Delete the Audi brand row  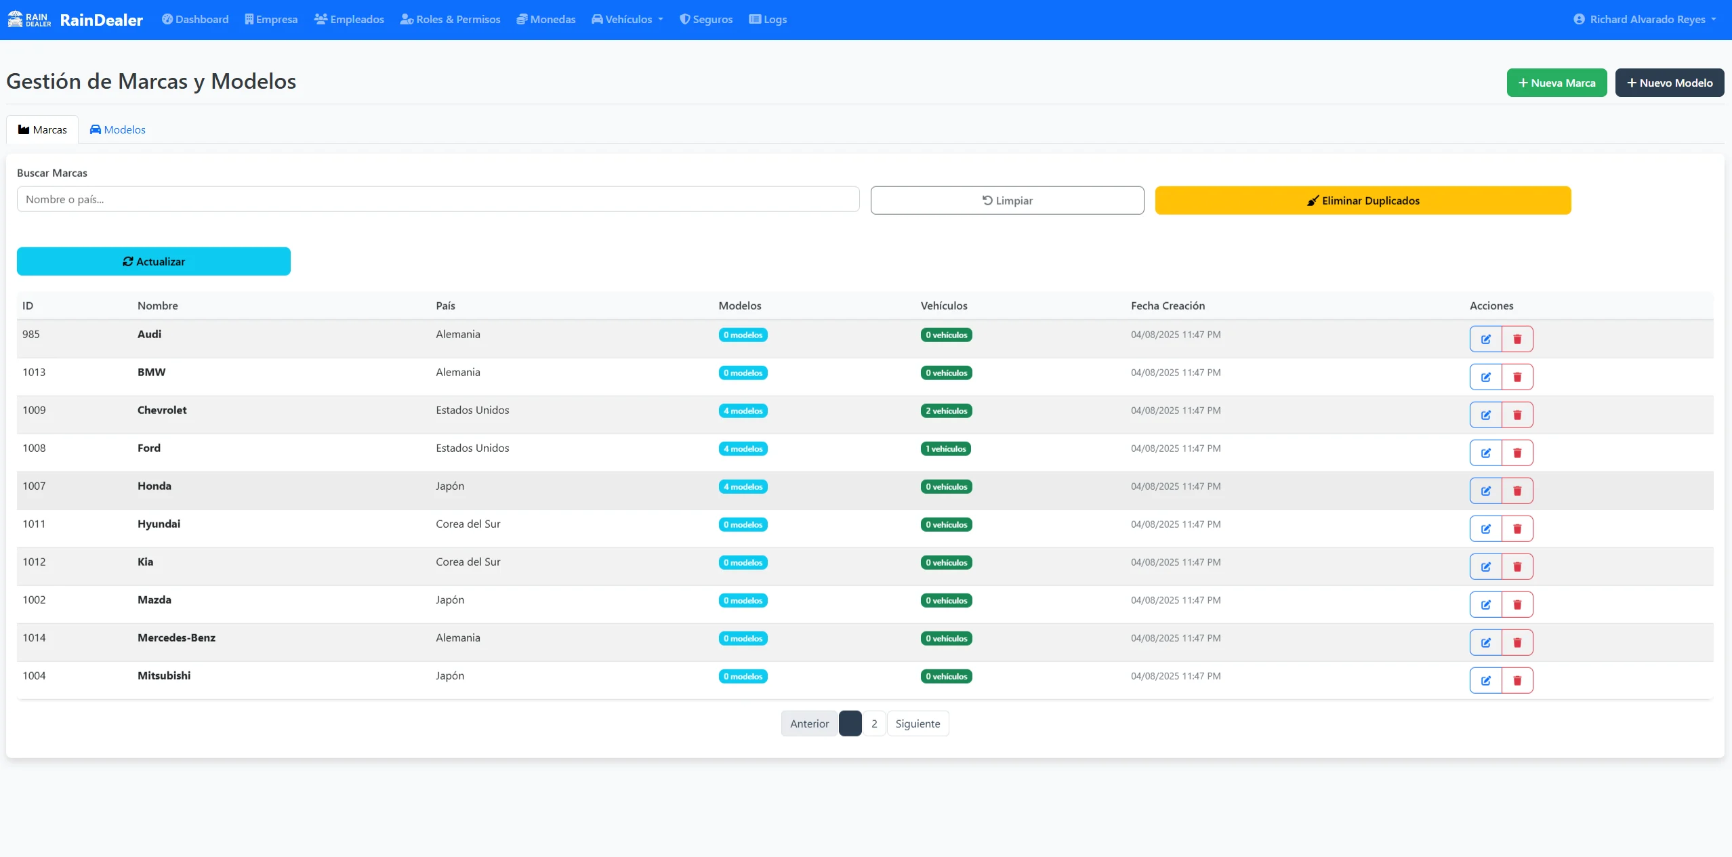click(x=1517, y=339)
